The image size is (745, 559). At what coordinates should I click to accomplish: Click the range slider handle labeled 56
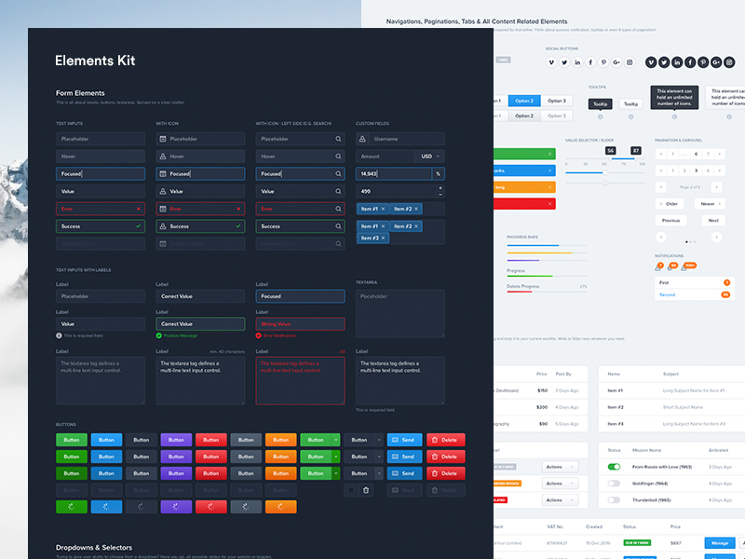click(x=611, y=159)
